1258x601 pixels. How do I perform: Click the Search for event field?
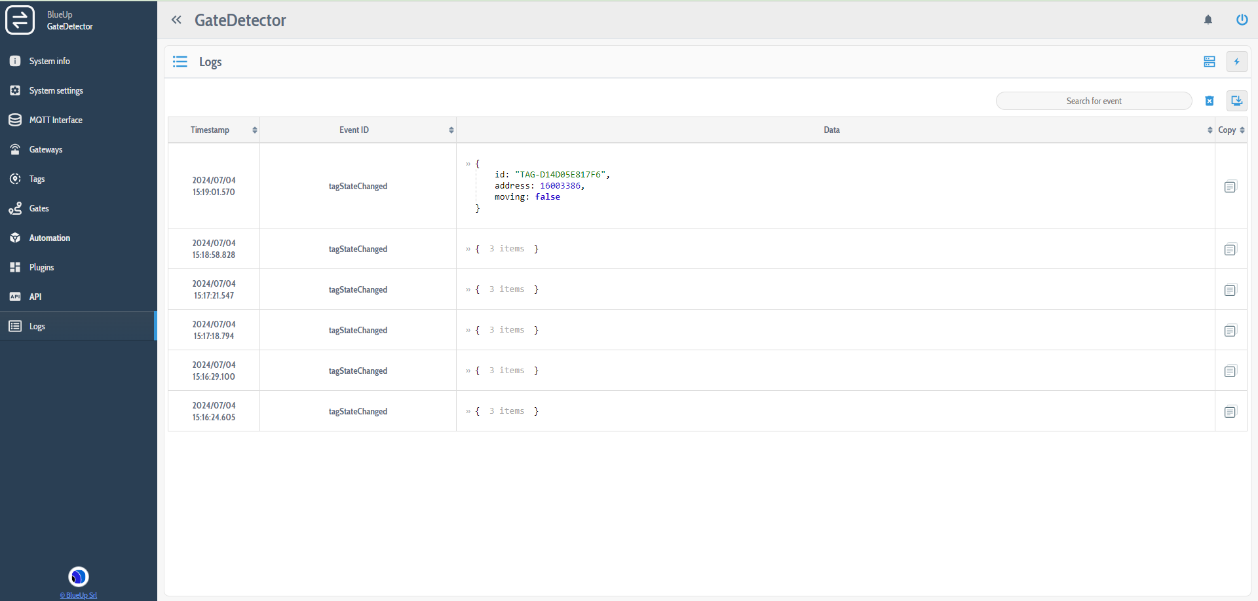[1093, 101]
